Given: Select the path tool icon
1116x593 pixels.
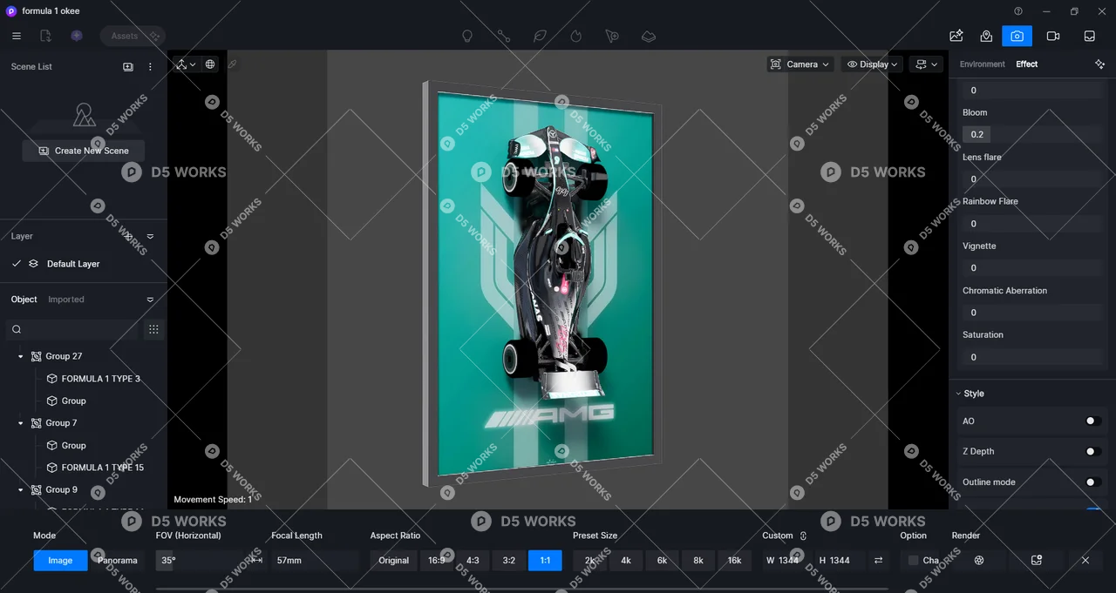Looking at the screenshot, I should pos(504,37).
